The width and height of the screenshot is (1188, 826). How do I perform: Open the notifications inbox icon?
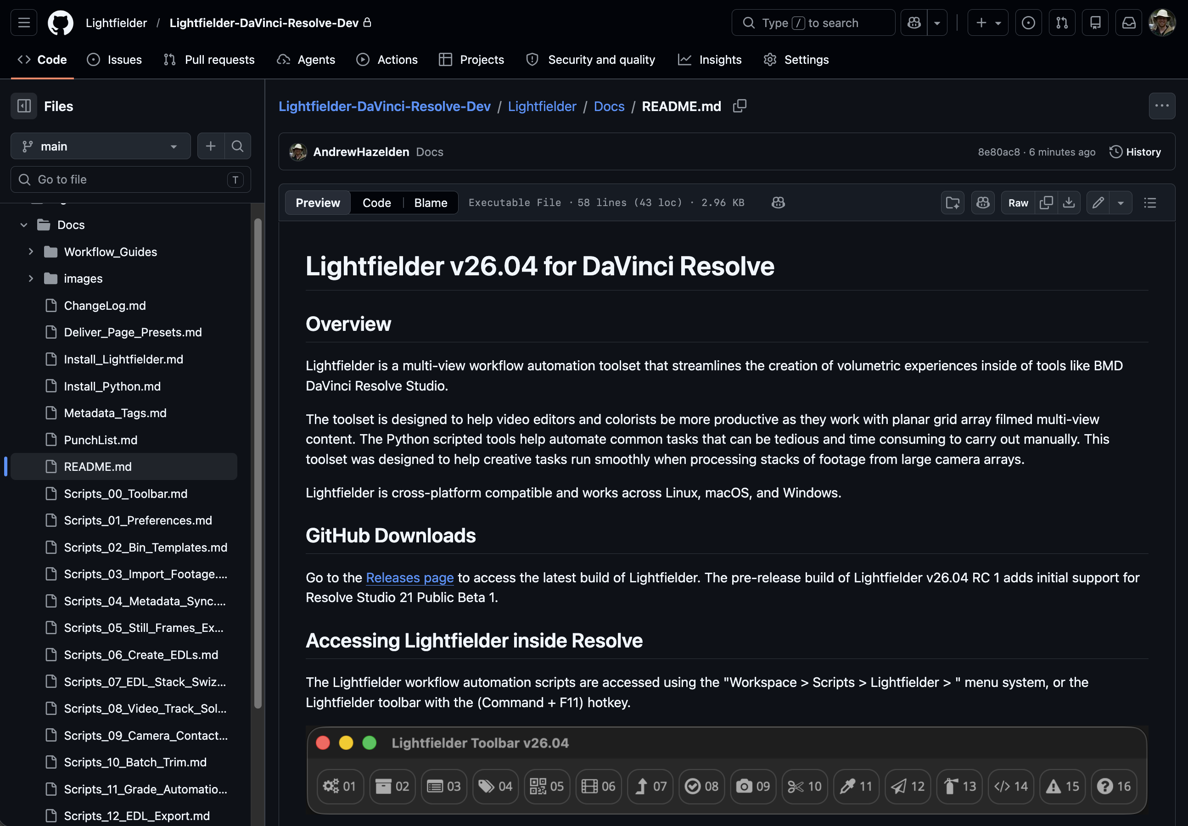click(x=1128, y=23)
